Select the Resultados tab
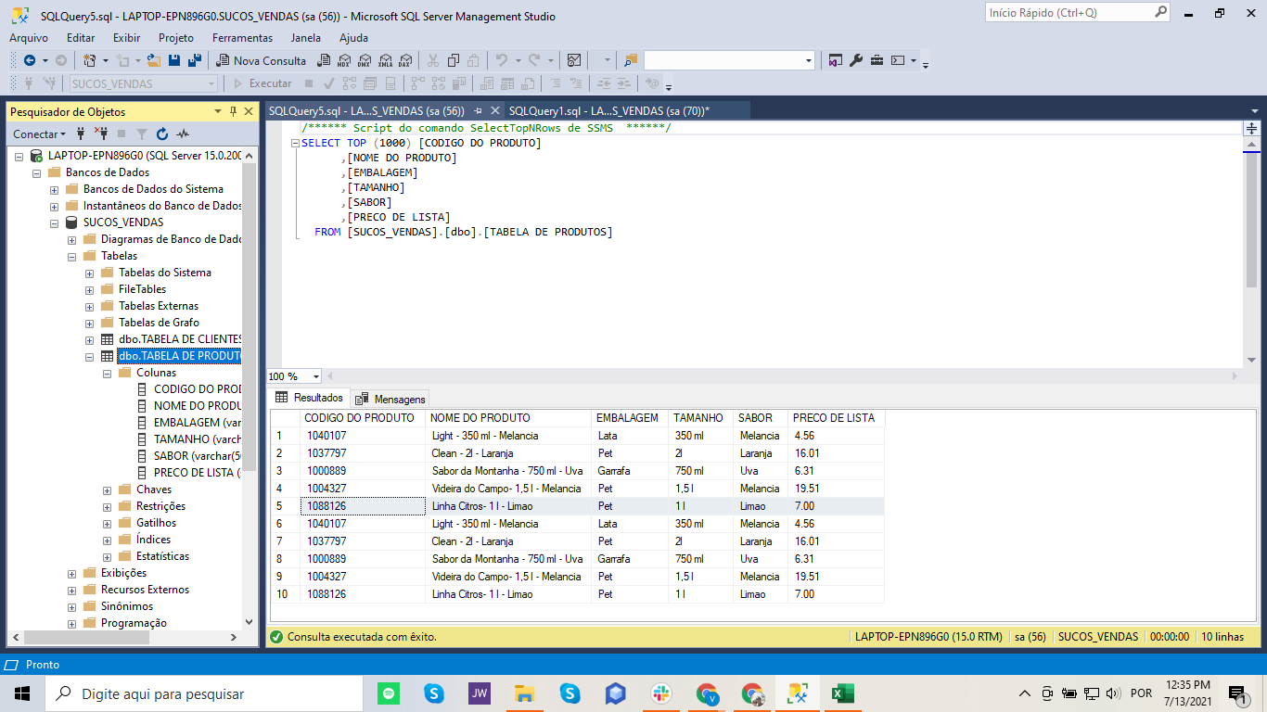The image size is (1267, 712). [x=309, y=398]
